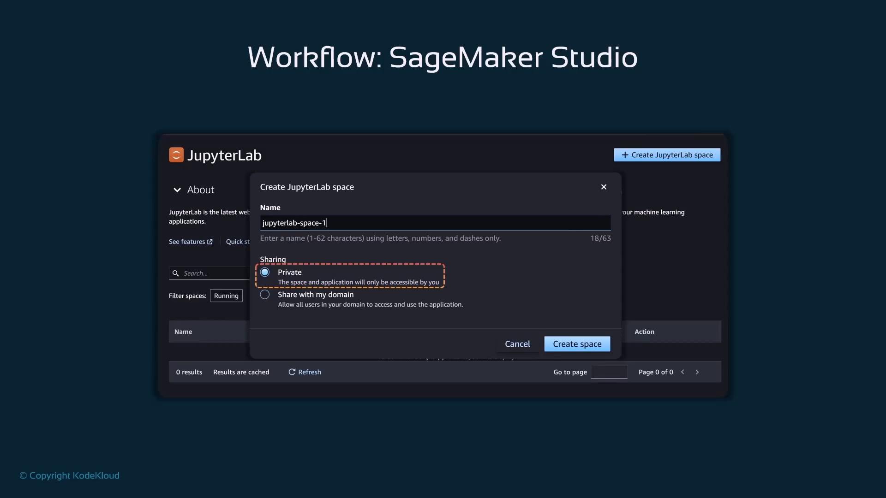Viewport: 886px width, 498px height.
Task: Click the About heading text
Action: [201, 190]
